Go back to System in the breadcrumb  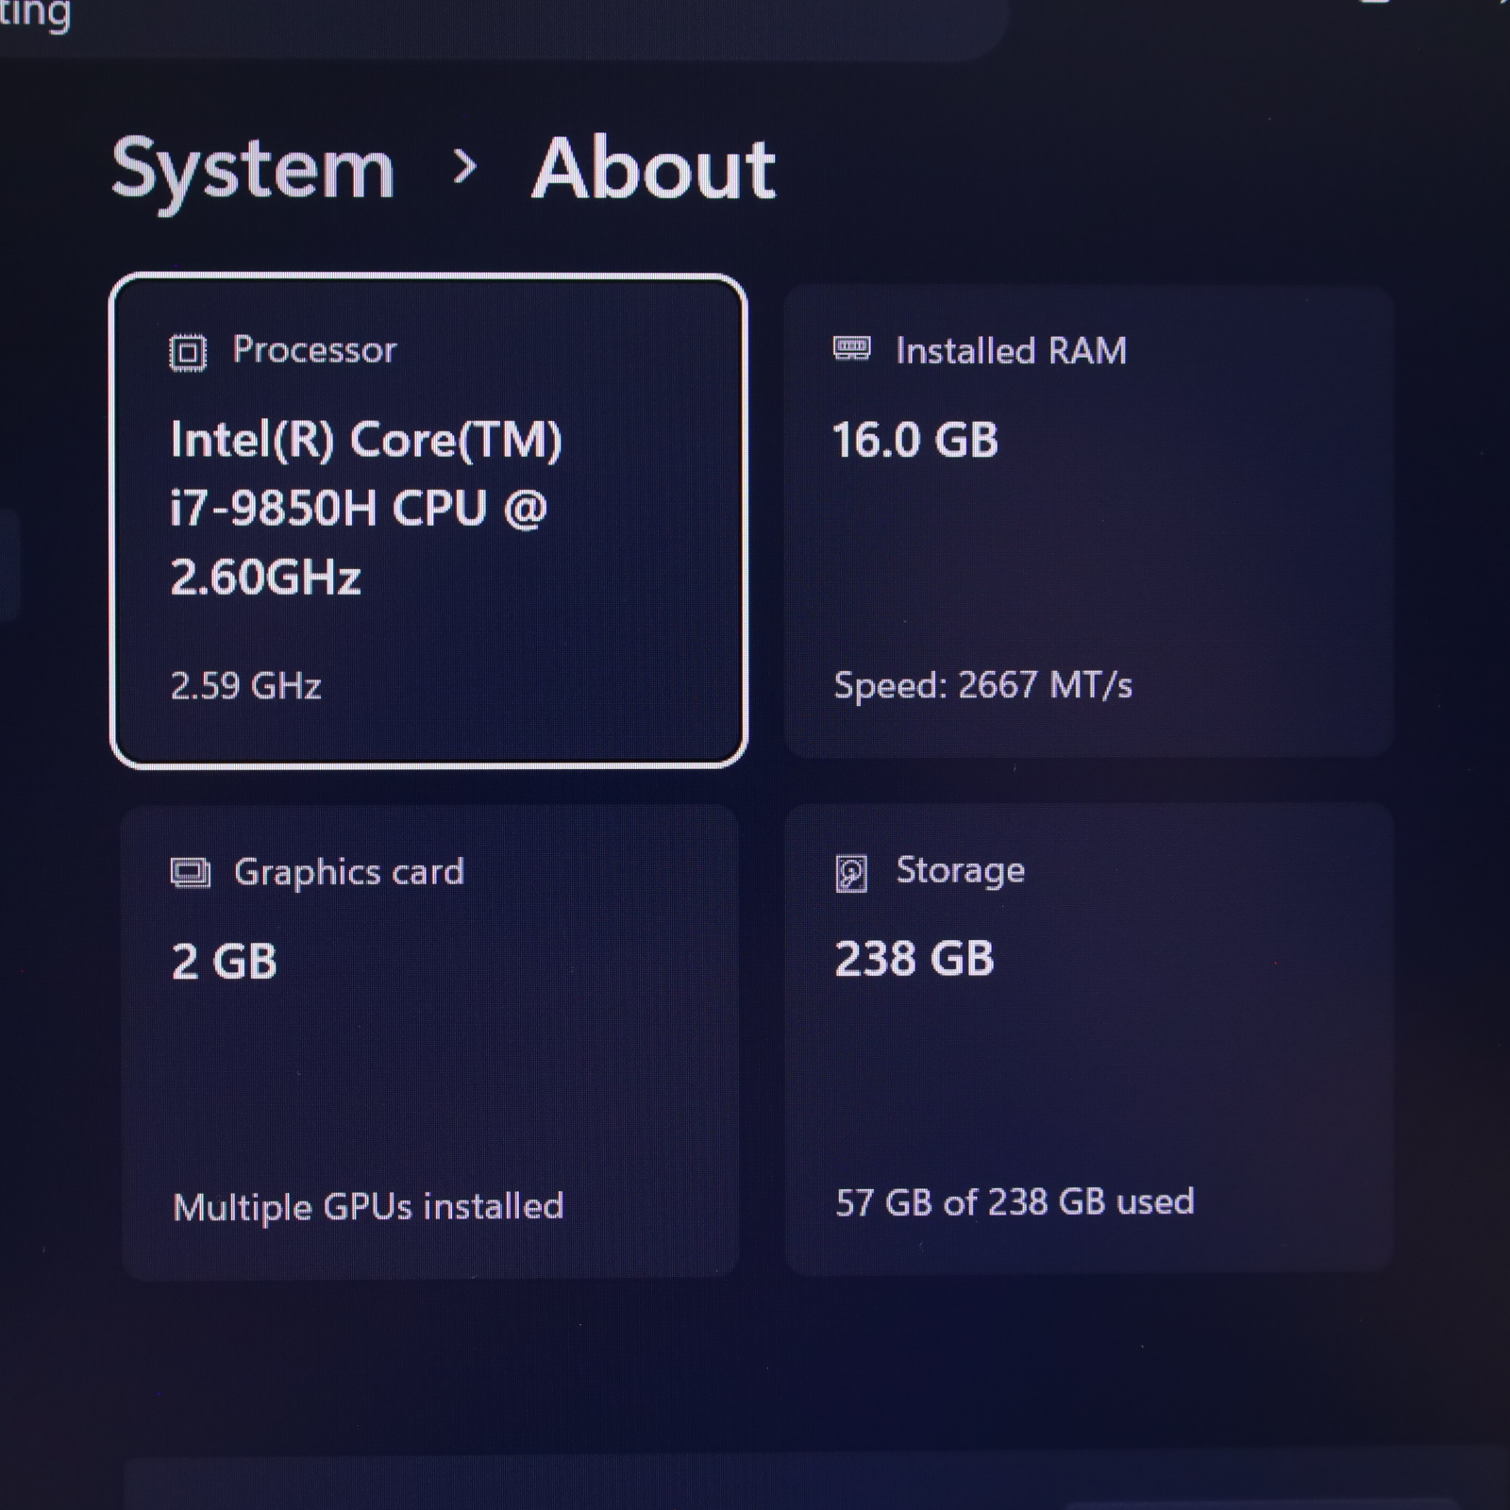(x=253, y=172)
